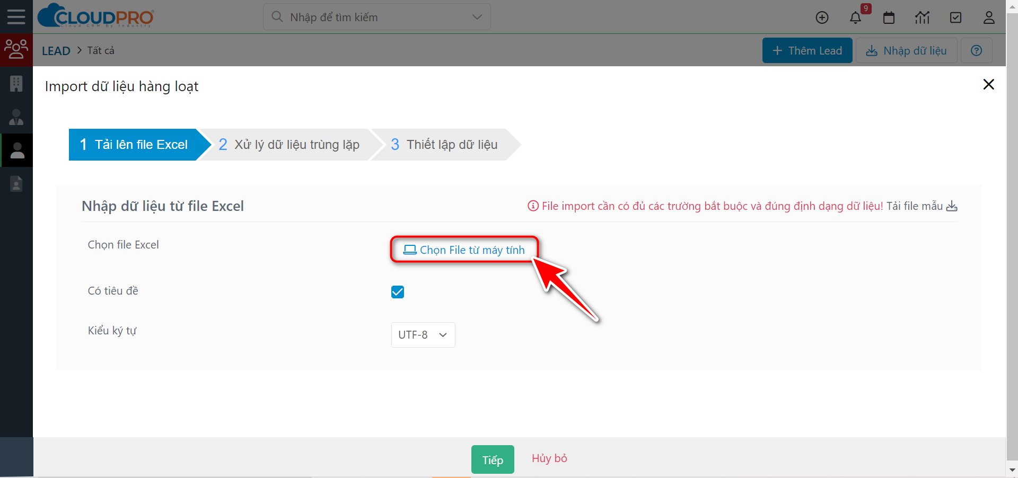
Task: Click the 'Nhập dữ liệu' button
Action: coord(907,50)
